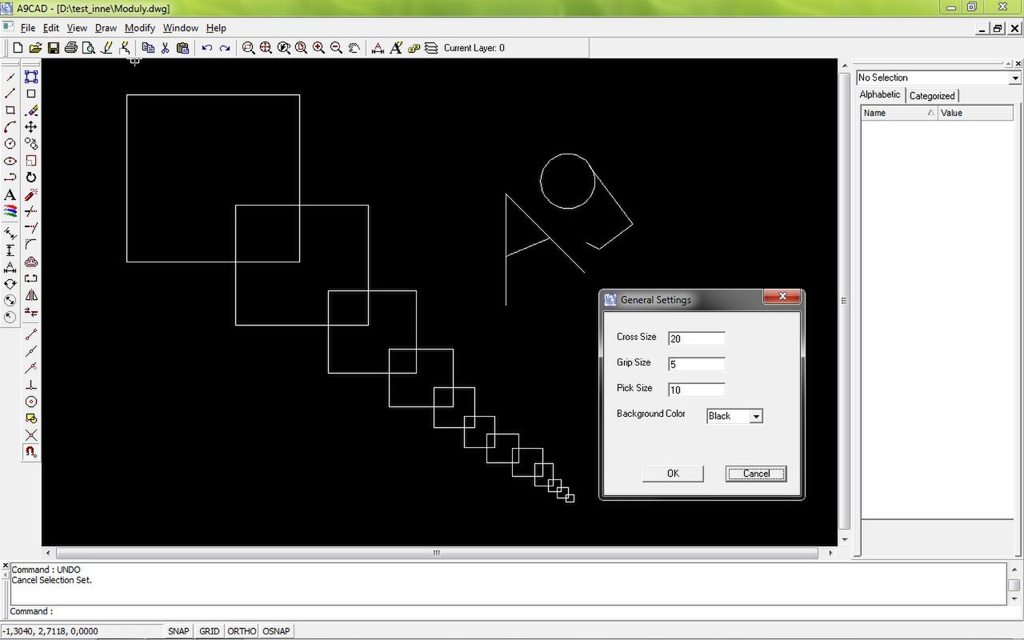1024x640 pixels.
Task: Enable snap to intersection icon
Action: pyautogui.click(x=31, y=435)
